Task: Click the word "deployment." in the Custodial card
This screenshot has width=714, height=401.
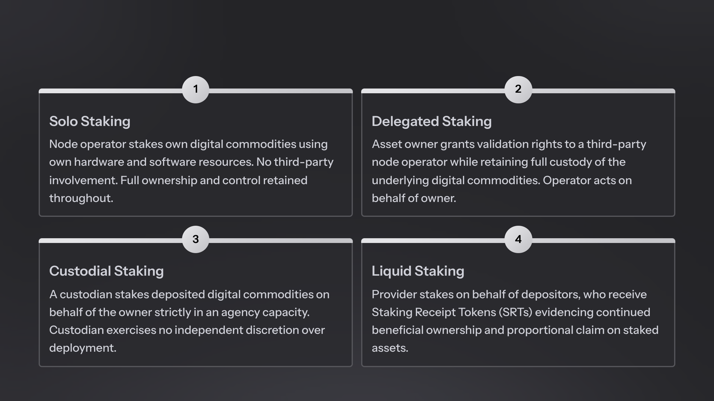Action: (83, 348)
